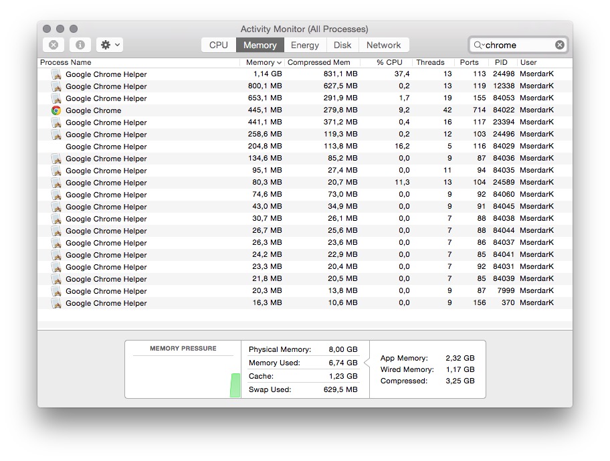Click the helper icon for PID 84039
This screenshot has height=461, width=610.
[x=56, y=279]
